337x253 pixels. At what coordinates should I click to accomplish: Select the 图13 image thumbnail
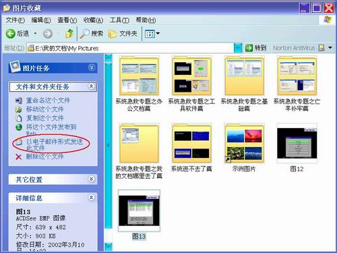coord(139,210)
